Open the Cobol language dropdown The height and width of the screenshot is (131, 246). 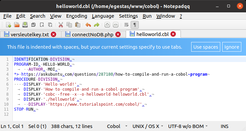point(117,126)
